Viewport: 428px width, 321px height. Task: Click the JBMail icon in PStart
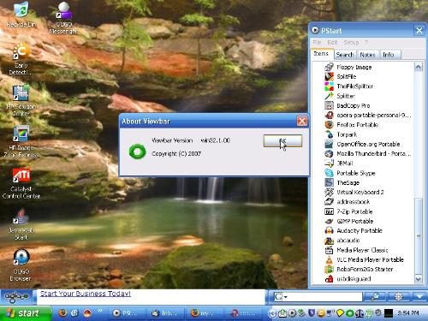point(329,163)
